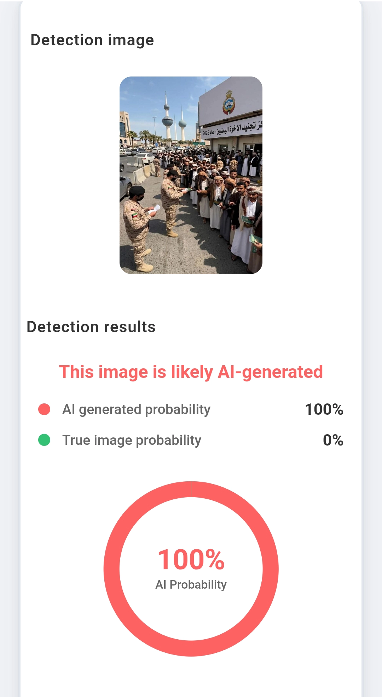
Task: Click the "AI Probability" caption in the chart
Action: pyautogui.click(x=191, y=584)
